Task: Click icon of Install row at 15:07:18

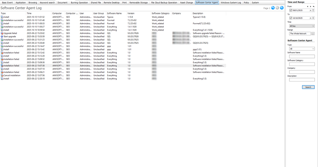Action: pos(2,69)
